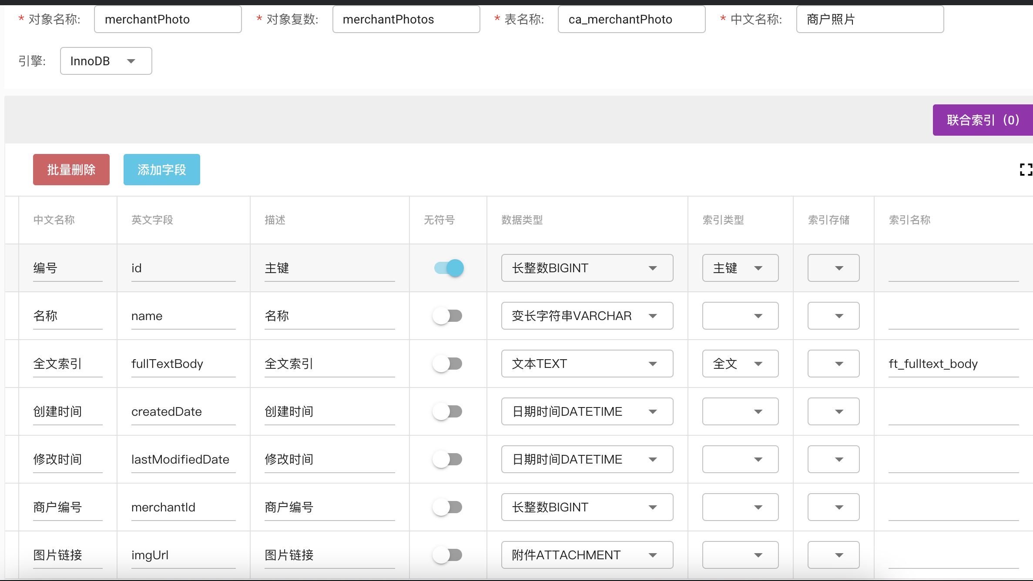The height and width of the screenshot is (581, 1033).
Task: Edit the lastModifiedDate English field
Action: tap(183, 459)
